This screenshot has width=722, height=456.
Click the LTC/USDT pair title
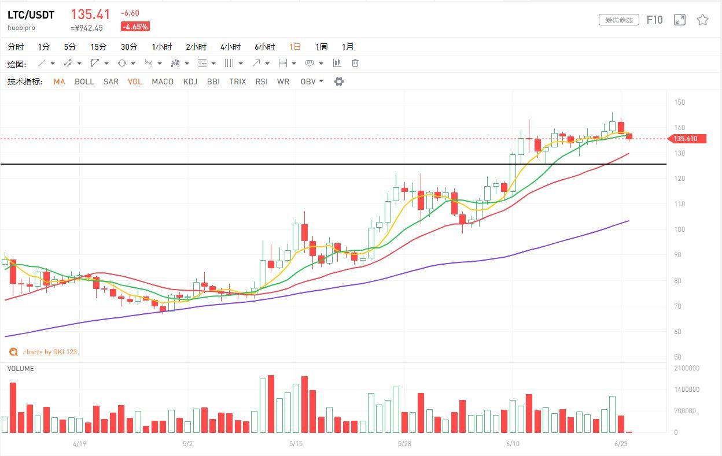point(31,15)
